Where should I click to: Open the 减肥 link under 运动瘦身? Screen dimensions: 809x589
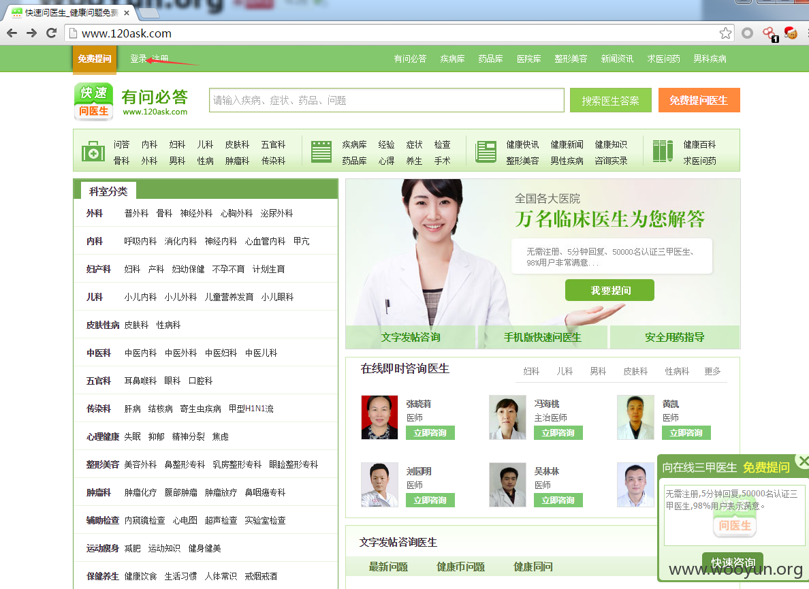[x=132, y=549]
